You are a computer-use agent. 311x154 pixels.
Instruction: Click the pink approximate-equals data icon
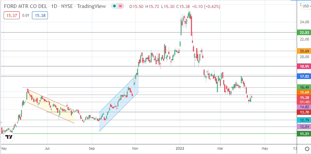pyautogui.click(x=120, y=6)
